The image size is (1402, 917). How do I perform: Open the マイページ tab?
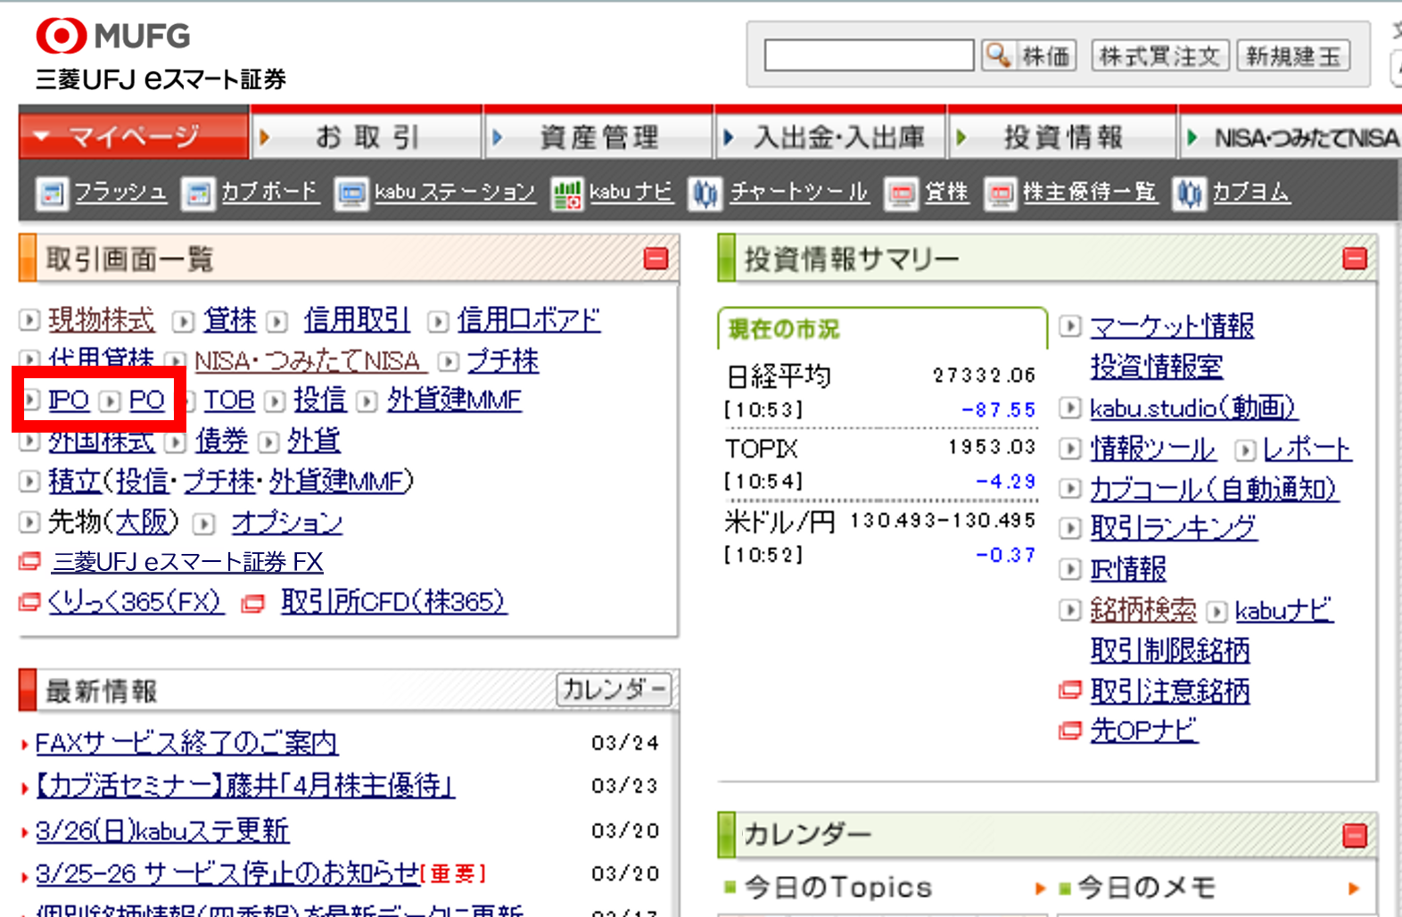click(134, 136)
